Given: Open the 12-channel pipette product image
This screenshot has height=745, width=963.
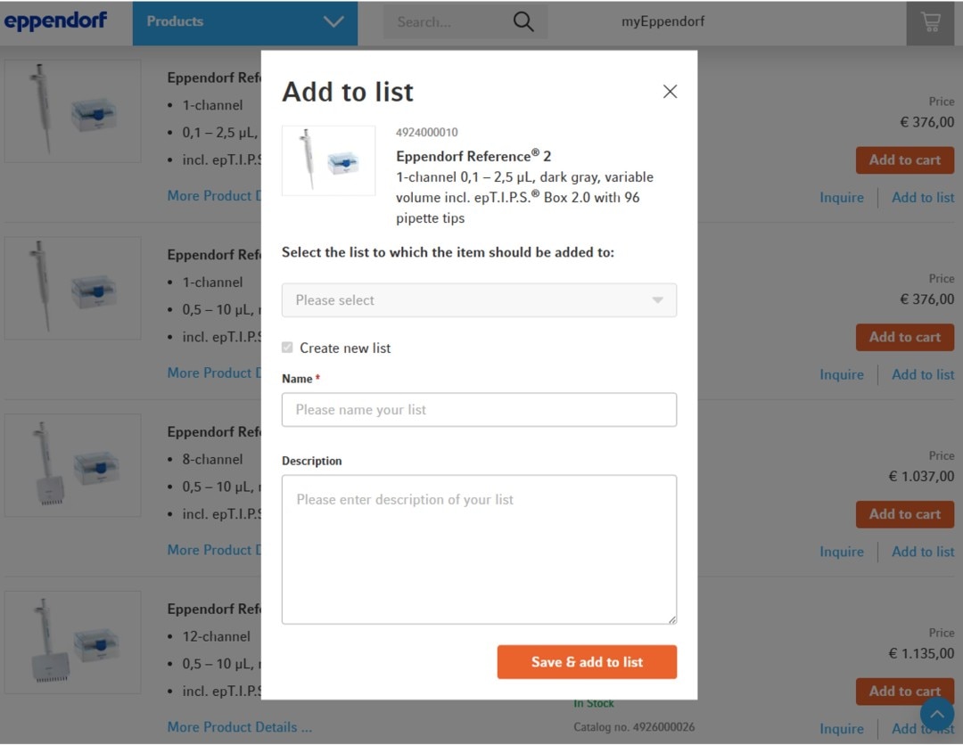Looking at the screenshot, I should click(72, 642).
